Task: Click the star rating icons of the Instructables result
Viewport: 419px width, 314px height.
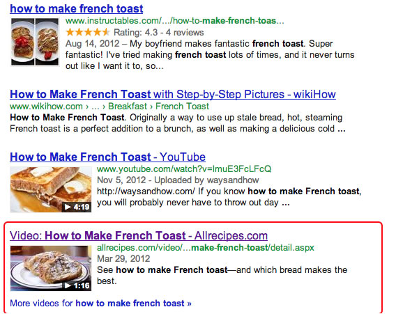Action: tap(88, 32)
